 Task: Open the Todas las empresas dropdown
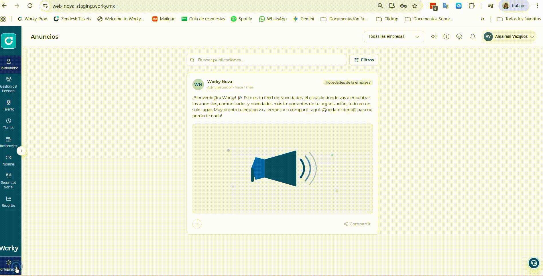[x=394, y=37]
